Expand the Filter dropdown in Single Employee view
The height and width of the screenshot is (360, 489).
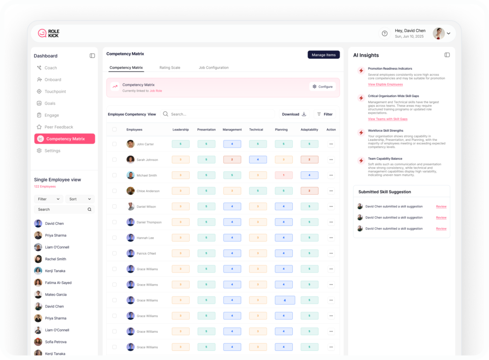click(48, 199)
